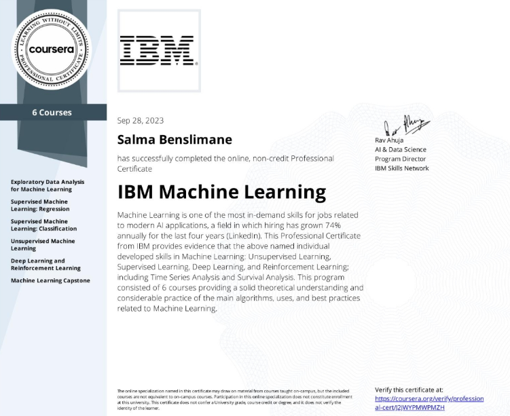Click the disclaimer text at the bottom
The width and height of the screenshot is (510, 416).
tap(233, 398)
